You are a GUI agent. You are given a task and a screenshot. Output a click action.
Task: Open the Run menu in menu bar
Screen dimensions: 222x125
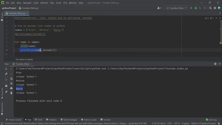click(52, 3)
